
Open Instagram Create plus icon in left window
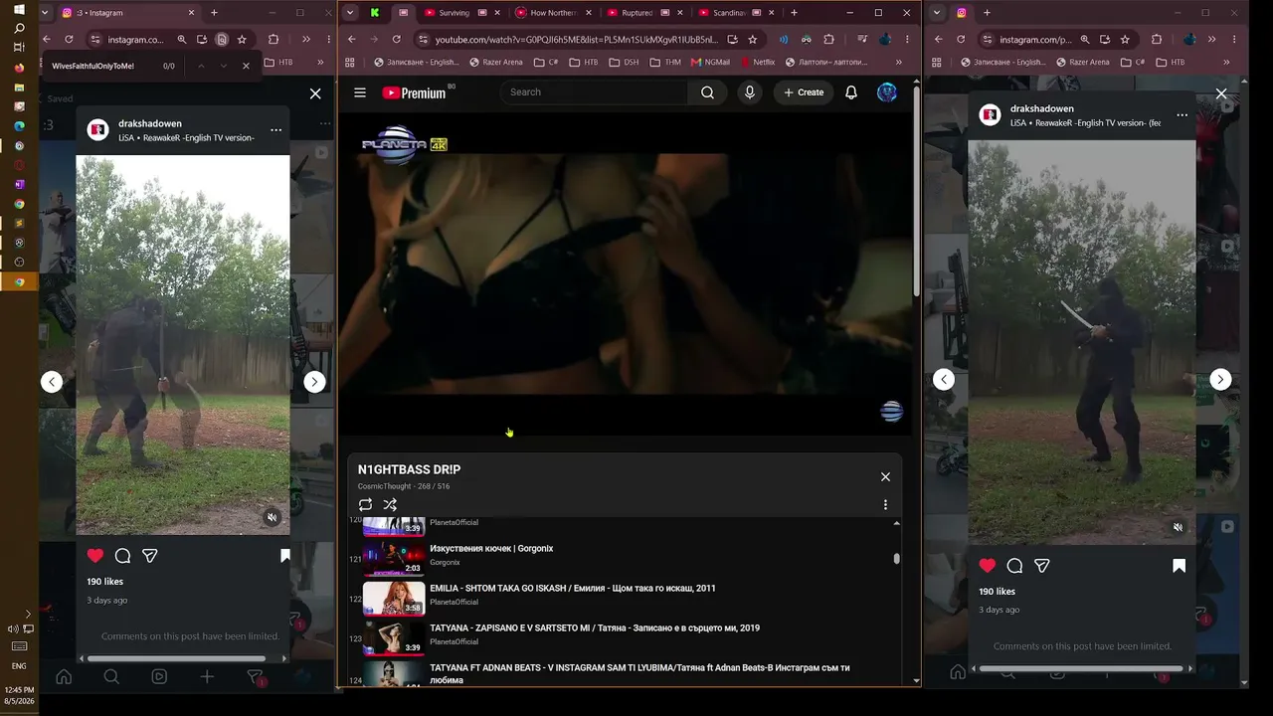pos(207,677)
